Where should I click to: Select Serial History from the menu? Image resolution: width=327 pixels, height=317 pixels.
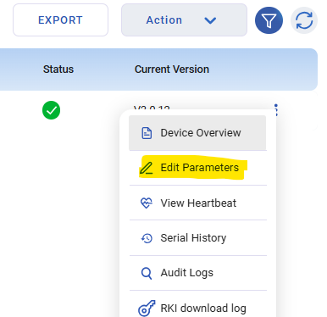coord(198,238)
